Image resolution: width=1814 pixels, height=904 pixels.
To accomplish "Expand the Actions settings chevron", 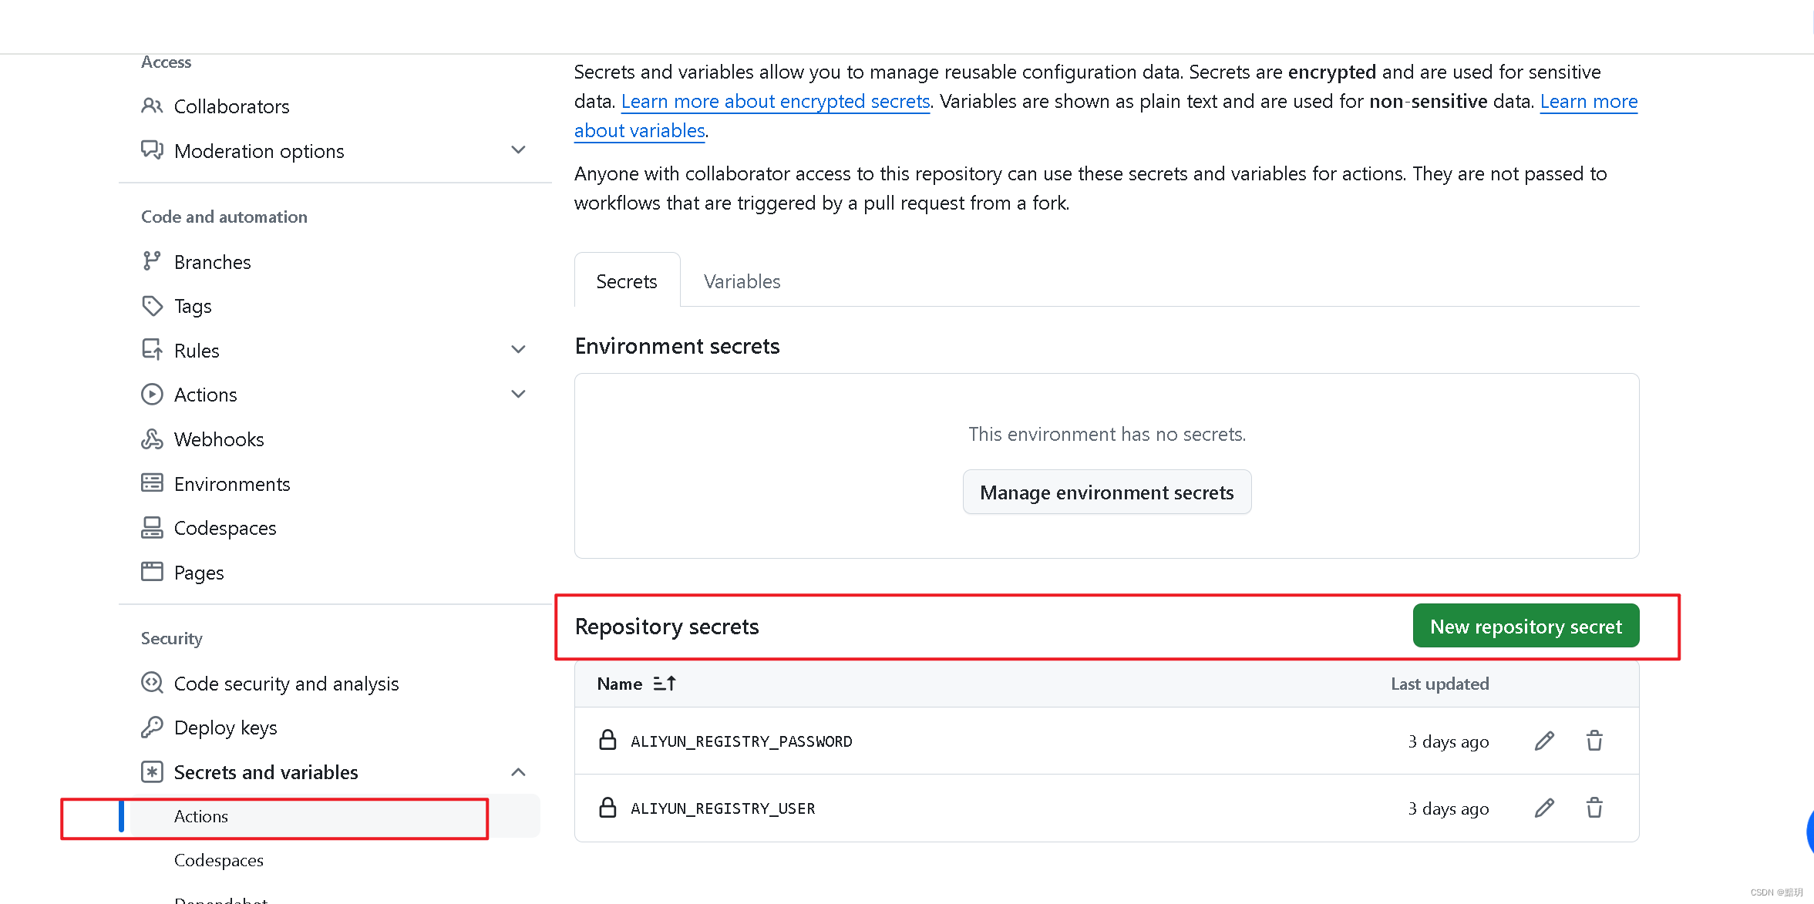I will coord(518,395).
